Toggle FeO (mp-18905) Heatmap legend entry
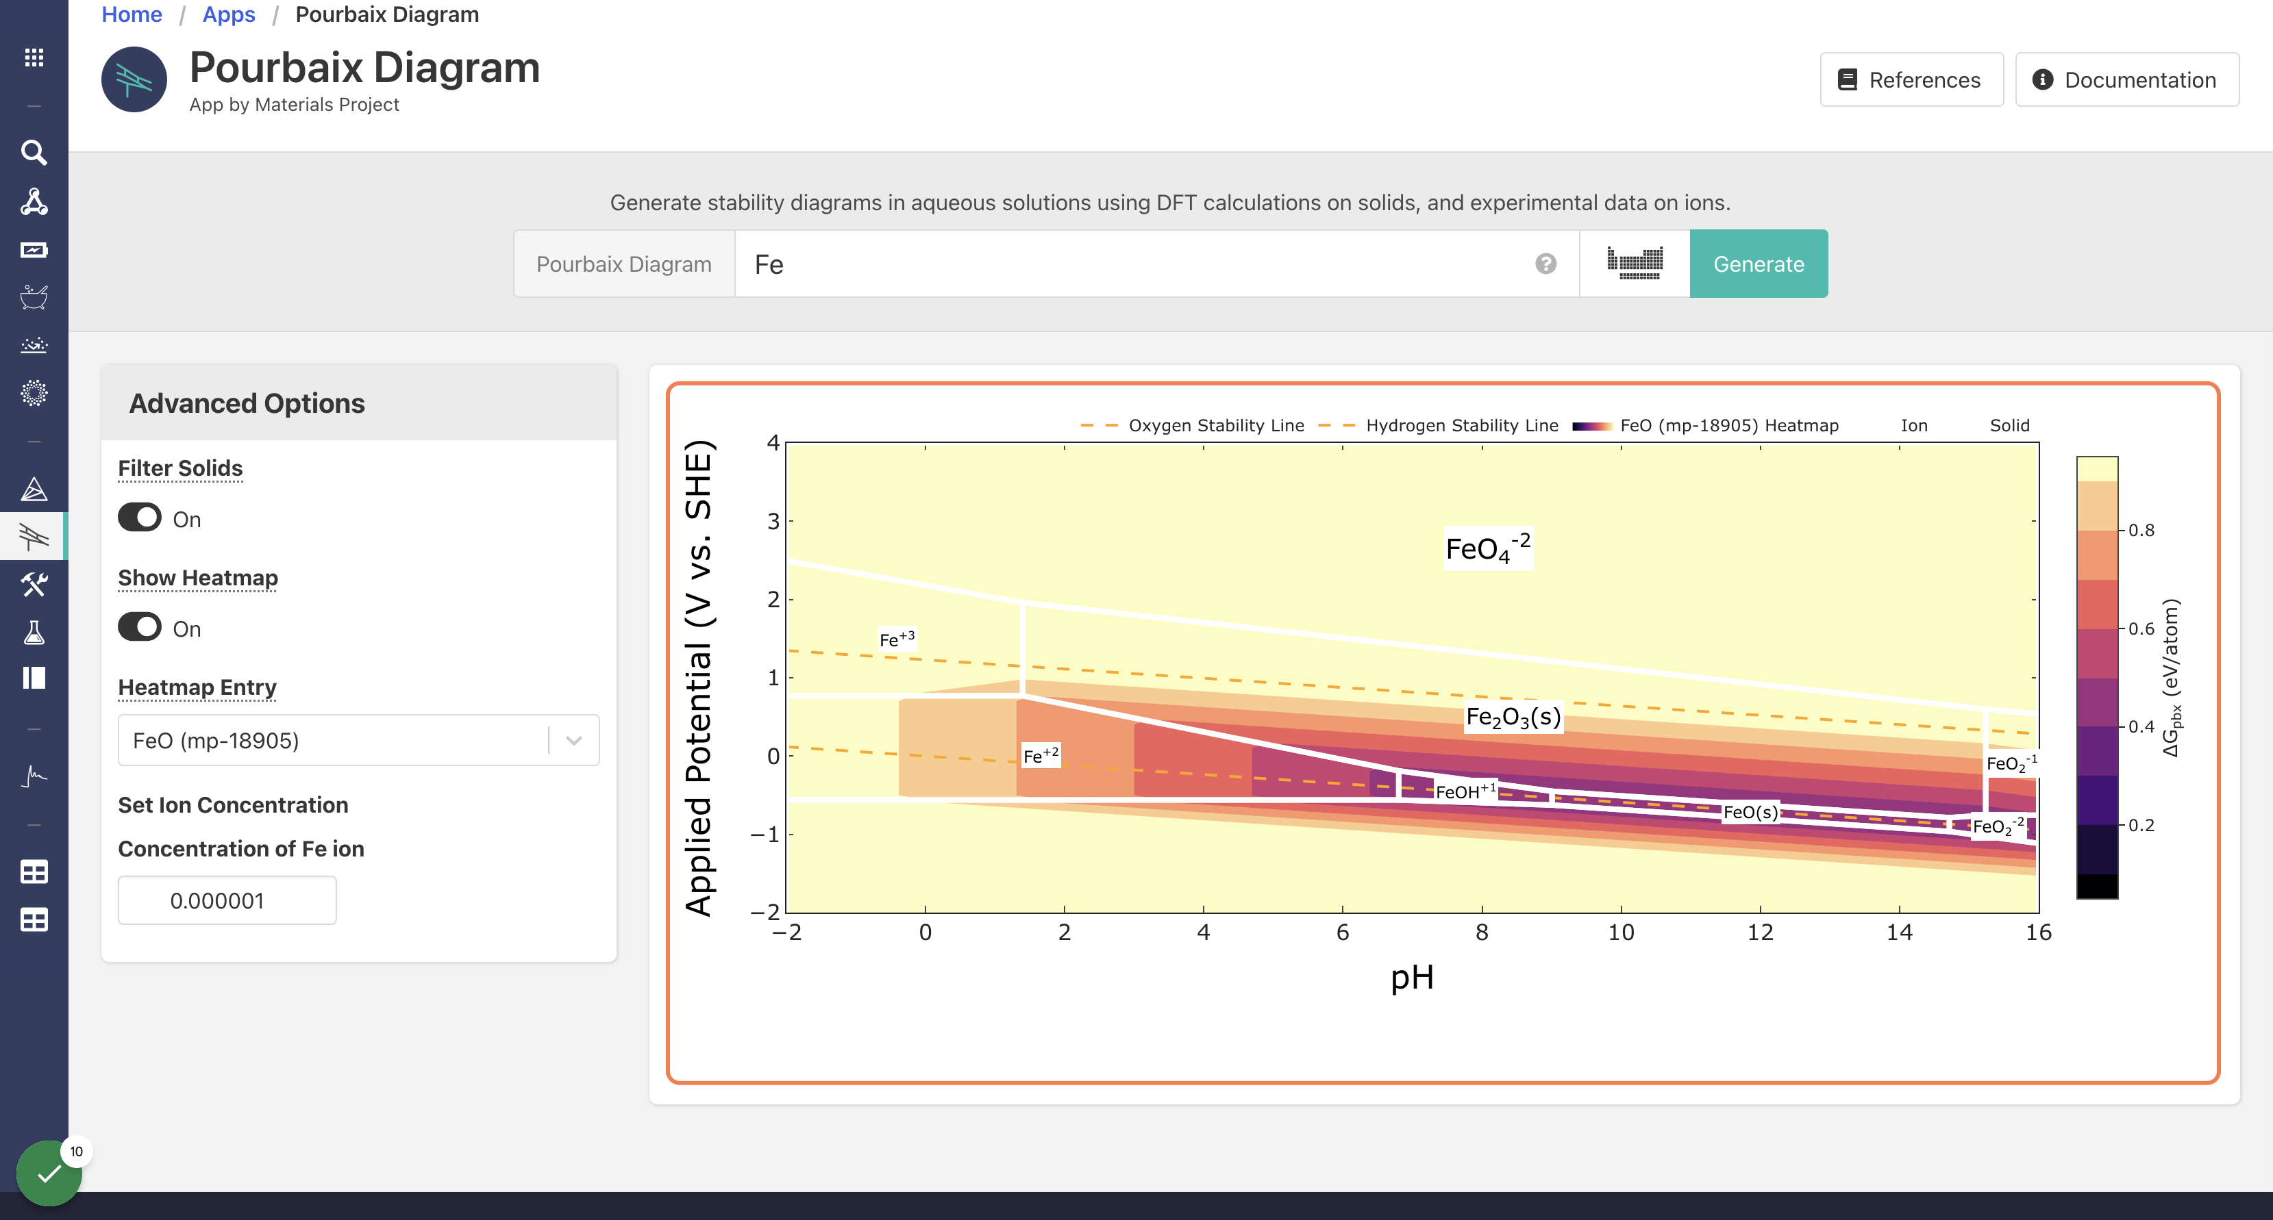This screenshot has height=1220, width=2273. point(1706,425)
